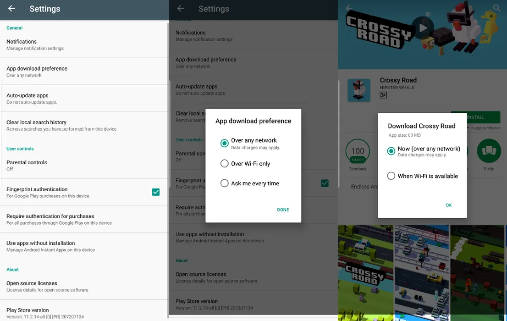The width and height of the screenshot is (507, 321).
Task: Toggle Fingerprint authentication checkbox in left panel
Action: tap(156, 192)
